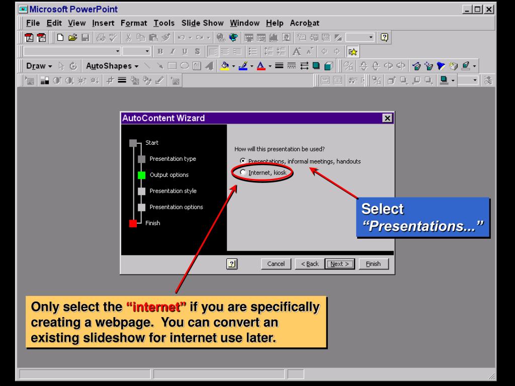Viewport: 515px width, 386px height.
Task: Open the Format menu
Action: 134,23
